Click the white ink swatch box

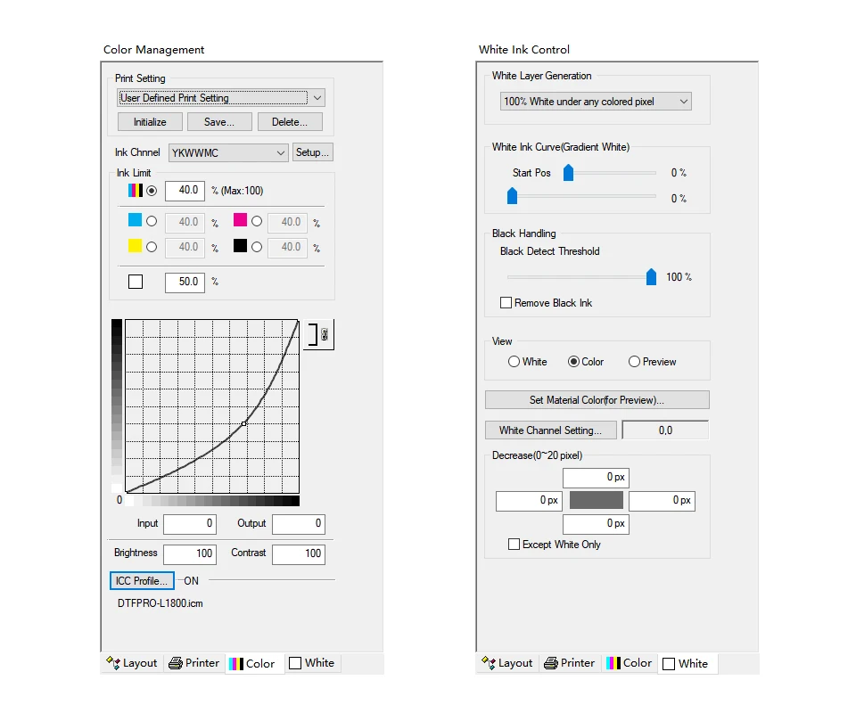[136, 282]
